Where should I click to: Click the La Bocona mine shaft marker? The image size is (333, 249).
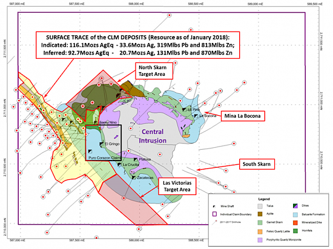pos(196,116)
